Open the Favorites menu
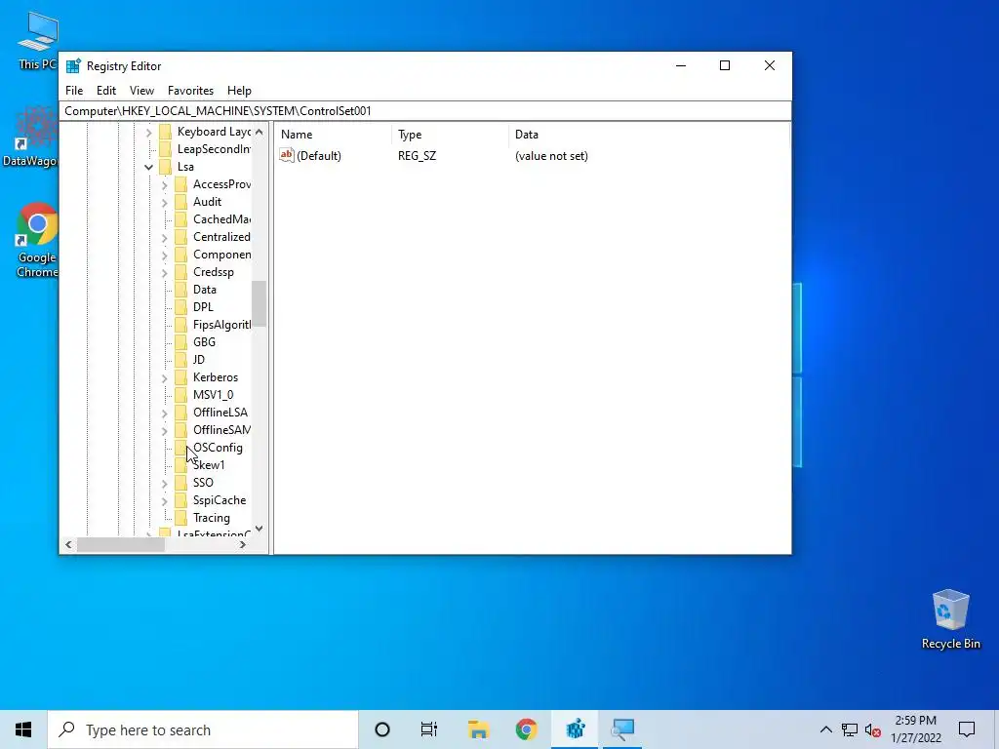This screenshot has height=749, width=999. tap(190, 91)
